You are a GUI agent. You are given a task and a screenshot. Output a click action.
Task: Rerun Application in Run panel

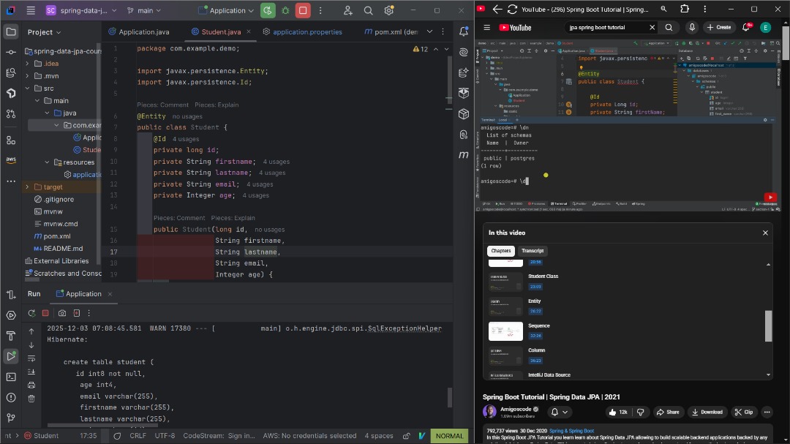[x=31, y=313]
